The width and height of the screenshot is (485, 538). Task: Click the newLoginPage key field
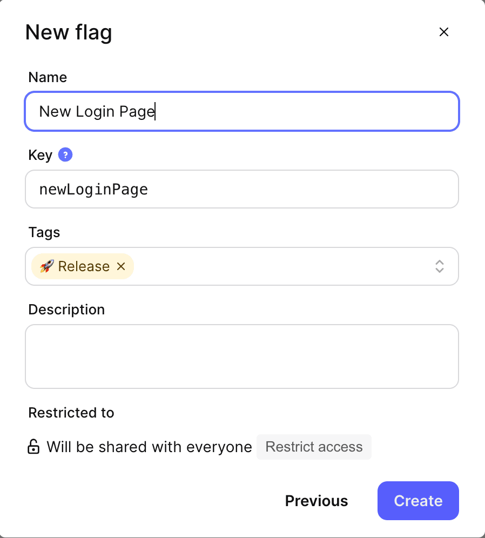pyautogui.click(x=241, y=189)
